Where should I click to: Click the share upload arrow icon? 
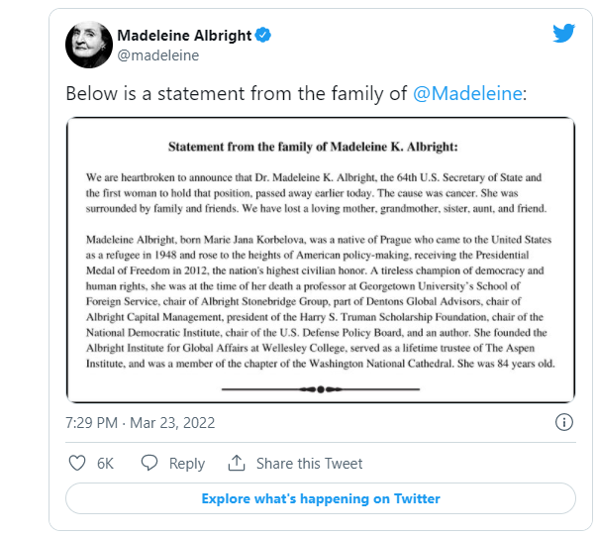236,463
